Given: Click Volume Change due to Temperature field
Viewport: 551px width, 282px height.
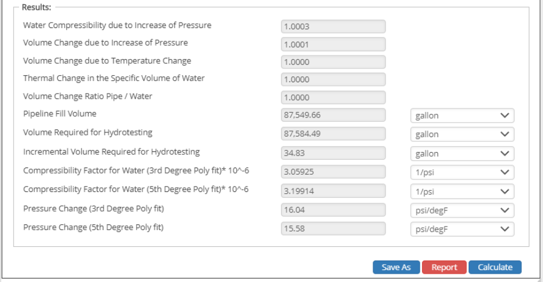Looking at the screenshot, I should [x=333, y=62].
